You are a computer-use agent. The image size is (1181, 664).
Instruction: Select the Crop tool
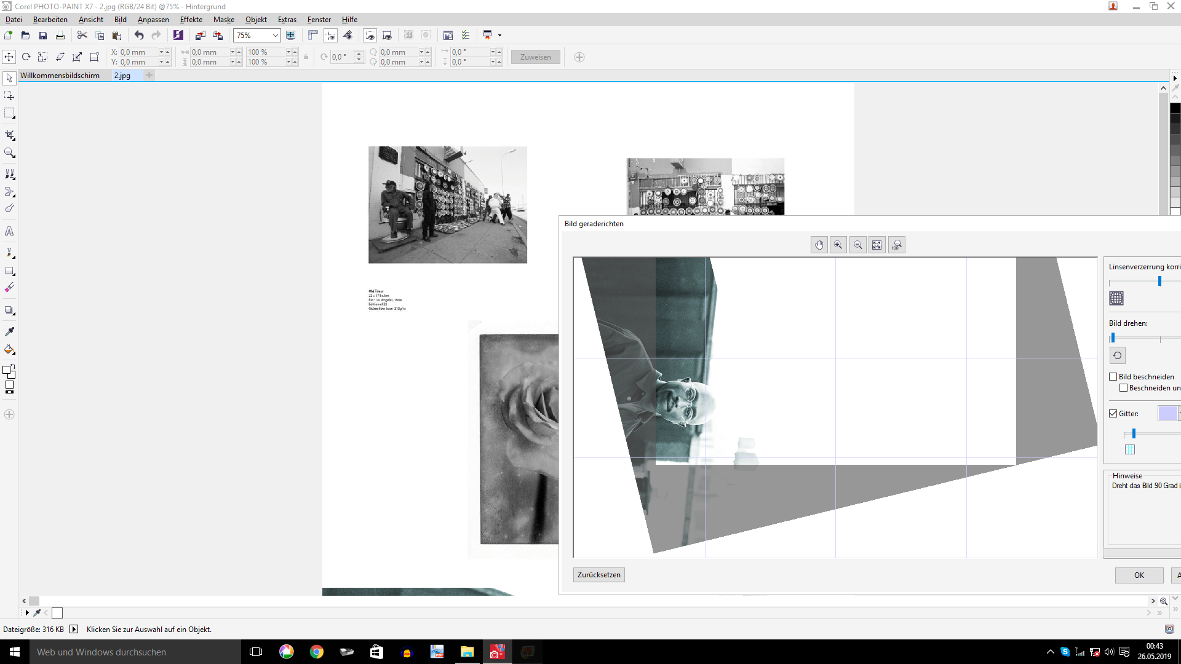coord(9,135)
